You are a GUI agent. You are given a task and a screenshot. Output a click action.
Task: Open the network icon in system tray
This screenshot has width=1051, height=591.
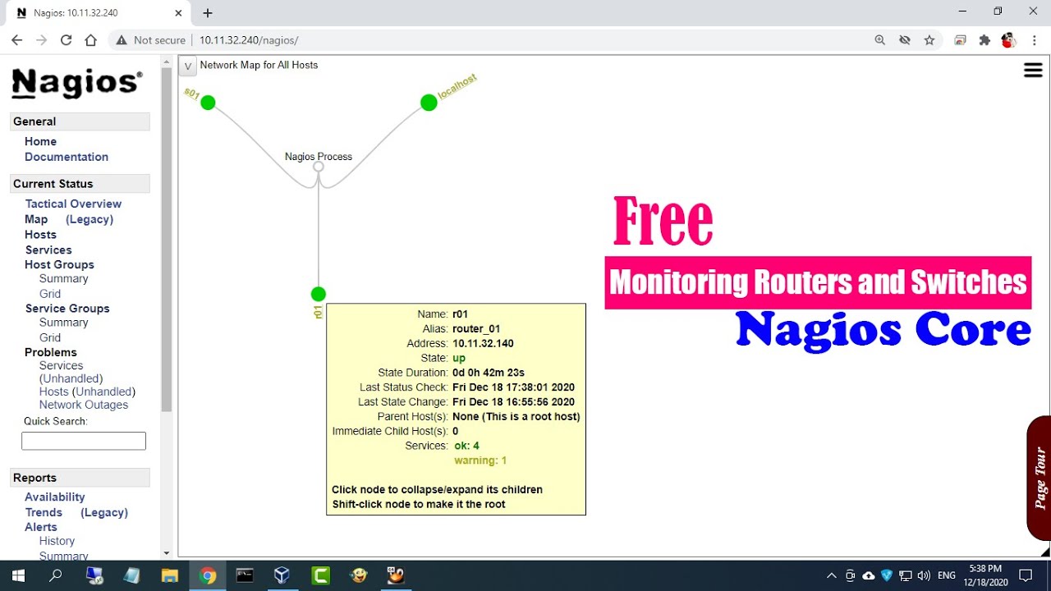pyautogui.click(x=905, y=575)
